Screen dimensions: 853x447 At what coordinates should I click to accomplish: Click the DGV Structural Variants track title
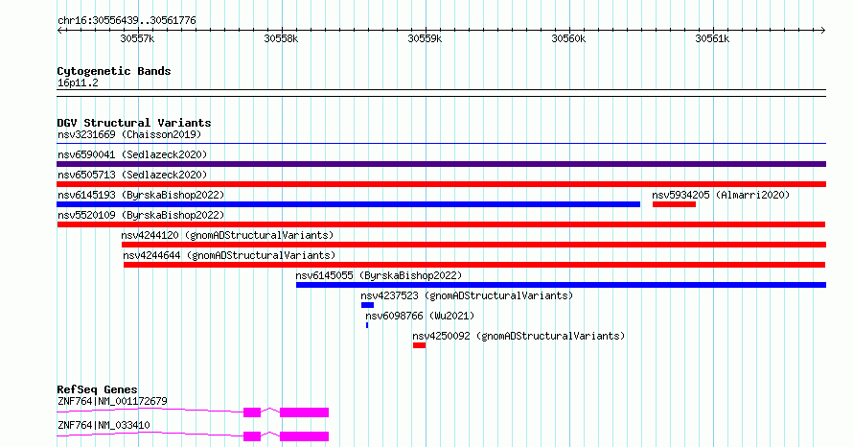point(134,123)
